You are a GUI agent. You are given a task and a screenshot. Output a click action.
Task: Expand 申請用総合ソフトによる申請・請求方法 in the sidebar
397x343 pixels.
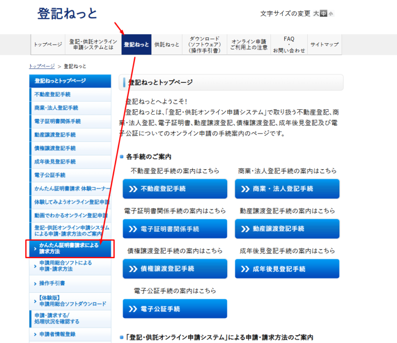point(70,266)
